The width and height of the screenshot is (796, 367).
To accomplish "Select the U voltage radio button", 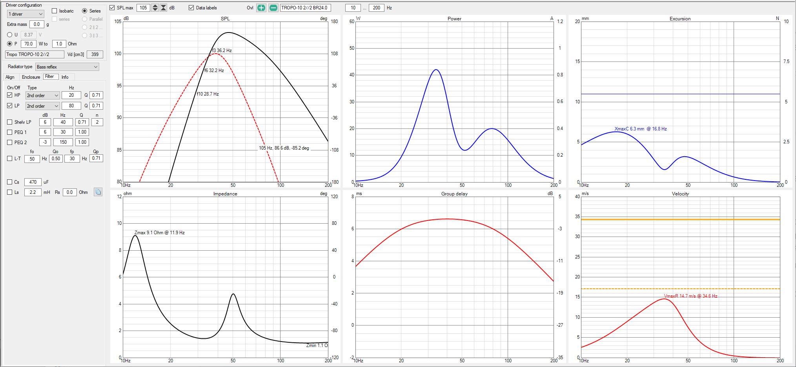I will [x=10, y=35].
